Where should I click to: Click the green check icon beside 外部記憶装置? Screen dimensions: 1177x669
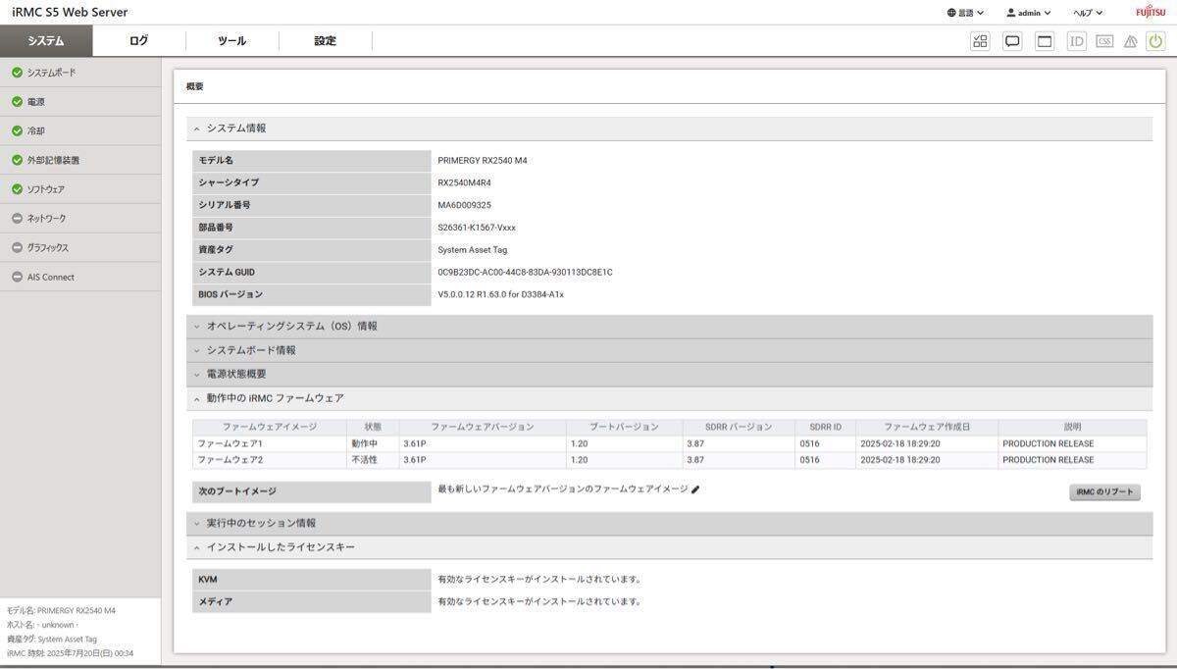pos(17,160)
